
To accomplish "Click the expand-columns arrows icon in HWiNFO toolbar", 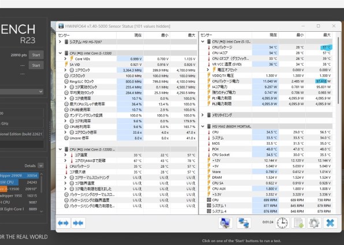I will [x=63, y=223].
